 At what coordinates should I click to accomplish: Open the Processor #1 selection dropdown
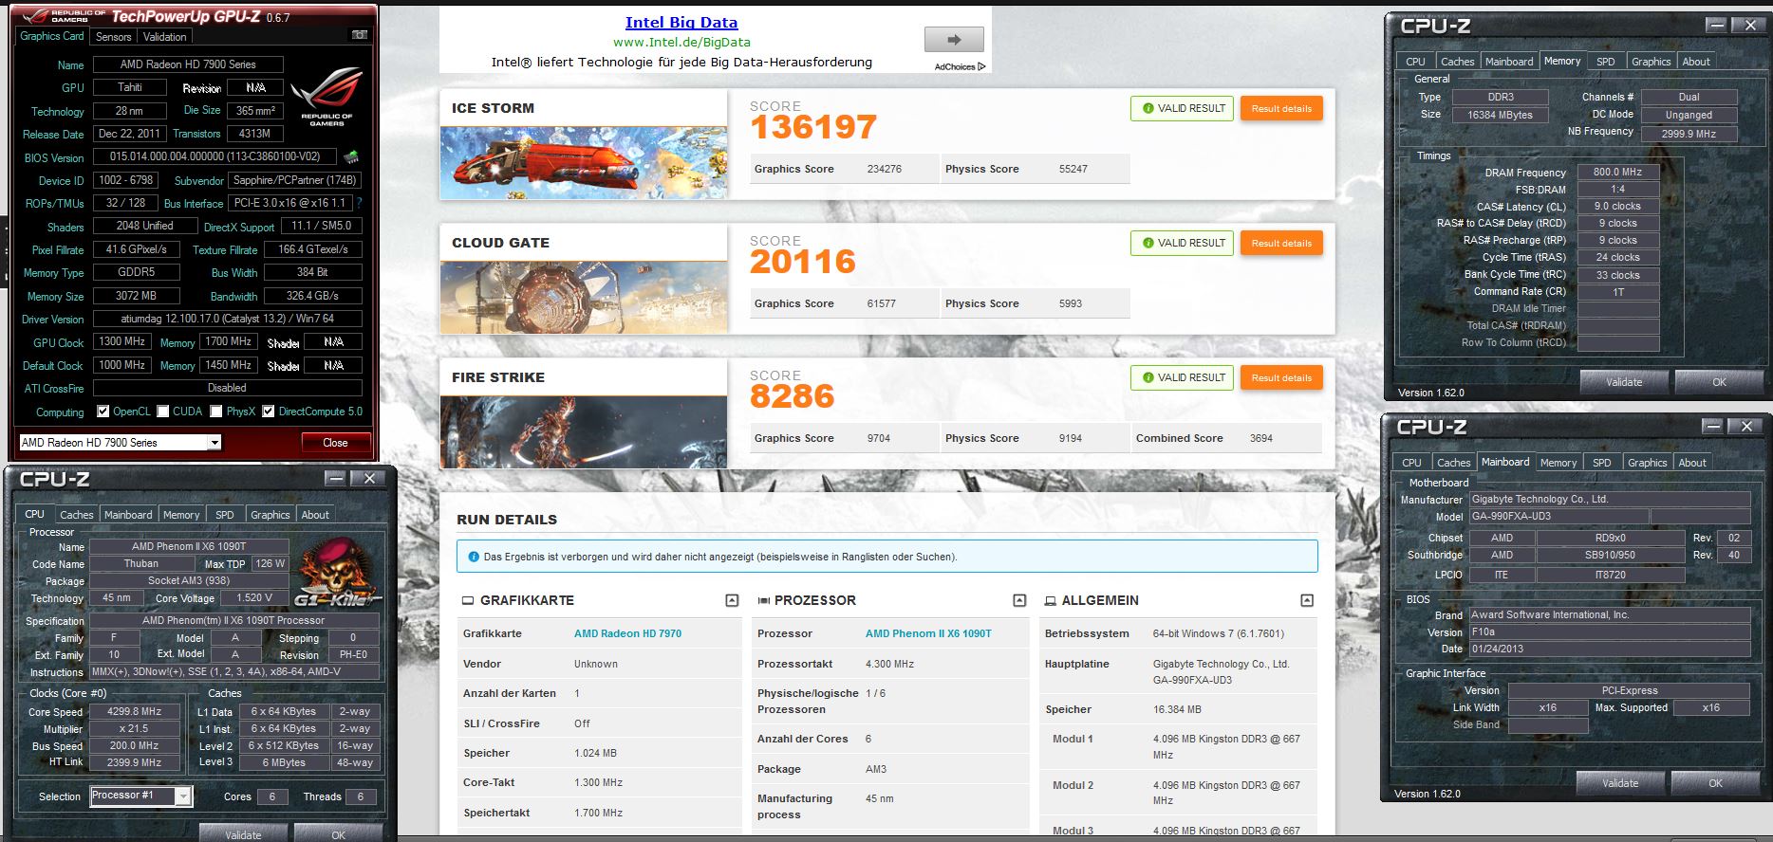click(183, 796)
